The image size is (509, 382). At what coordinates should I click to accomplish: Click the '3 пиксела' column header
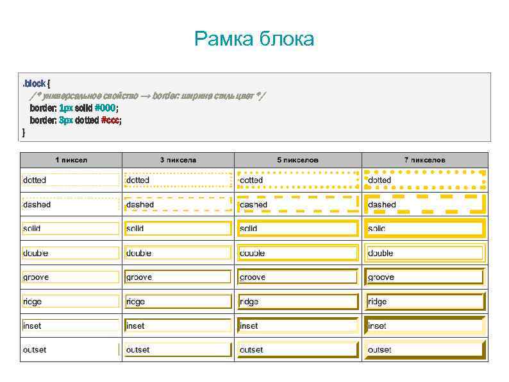(178, 160)
